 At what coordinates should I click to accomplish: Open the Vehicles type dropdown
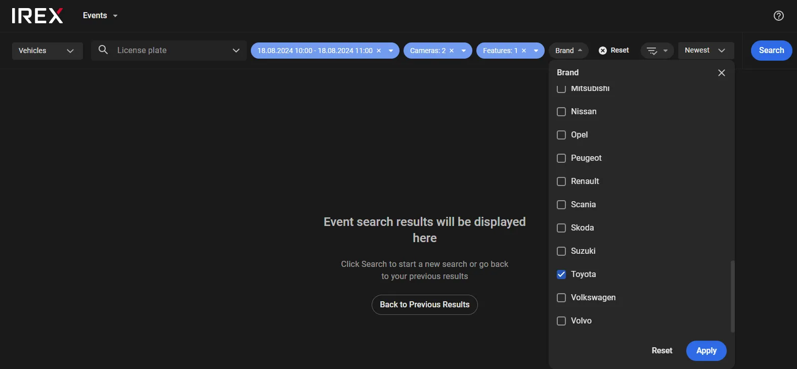48,51
